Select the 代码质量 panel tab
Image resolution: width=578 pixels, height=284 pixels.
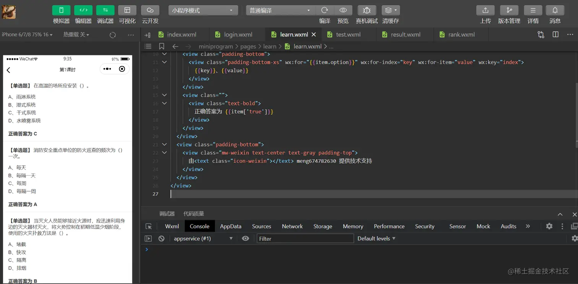point(193,214)
